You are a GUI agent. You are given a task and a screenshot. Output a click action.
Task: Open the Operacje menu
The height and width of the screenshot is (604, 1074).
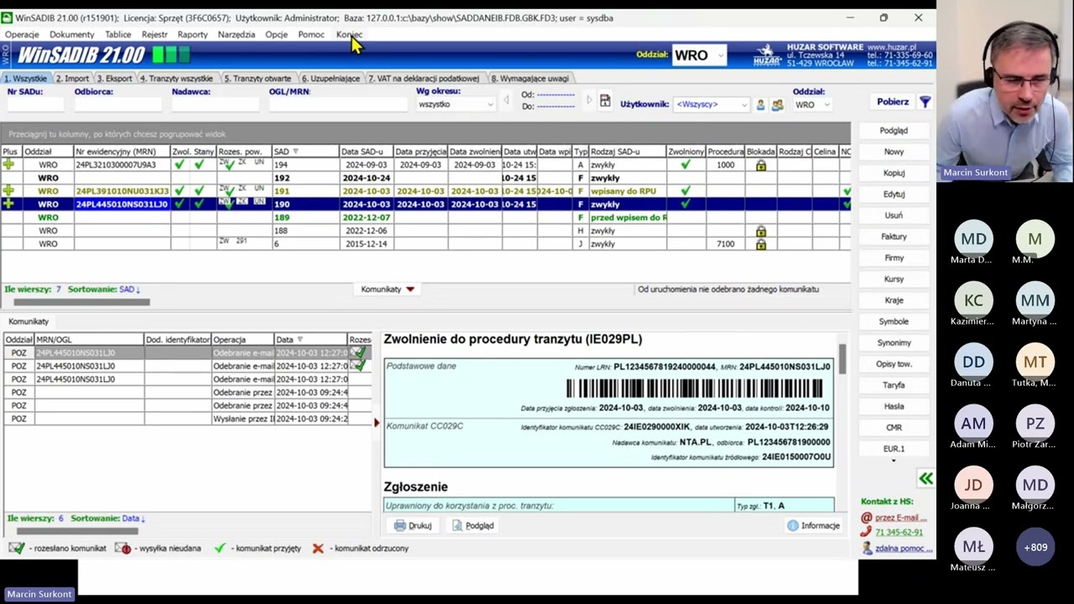coord(22,34)
